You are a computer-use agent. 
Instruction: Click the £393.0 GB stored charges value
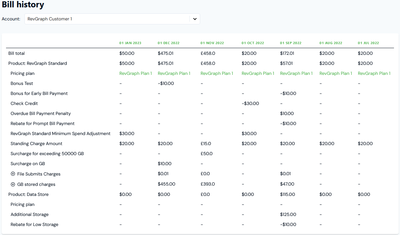208,184
